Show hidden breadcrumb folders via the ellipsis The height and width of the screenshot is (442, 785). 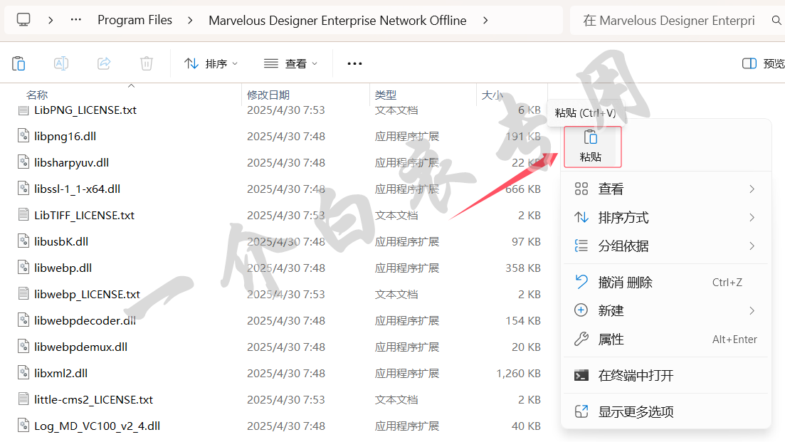coord(75,19)
